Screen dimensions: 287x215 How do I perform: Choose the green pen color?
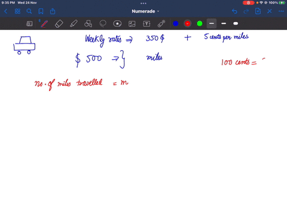pyautogui.click(x=200, y=24)
